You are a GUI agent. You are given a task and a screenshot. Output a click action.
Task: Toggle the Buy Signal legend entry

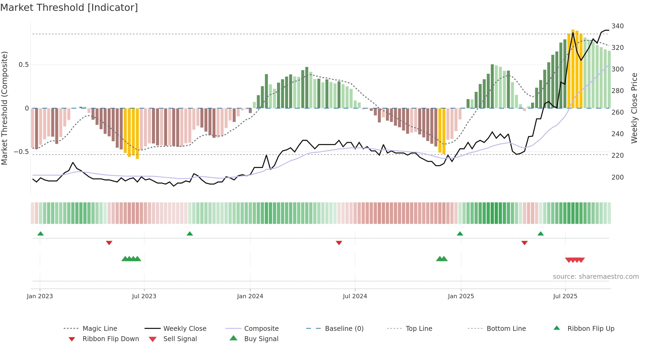point(254,339)
